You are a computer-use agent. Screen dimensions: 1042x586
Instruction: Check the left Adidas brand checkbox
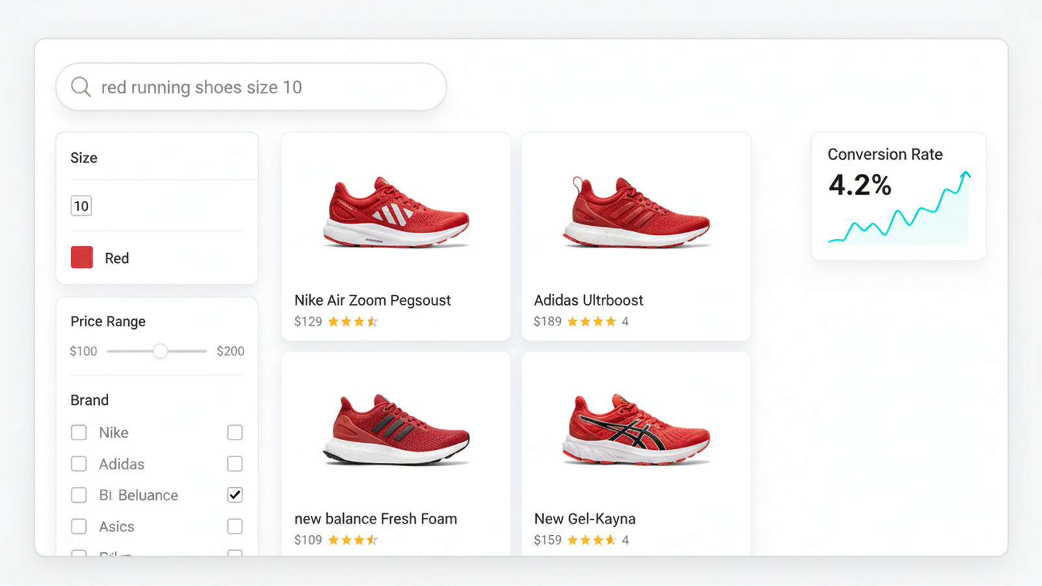[x=79, y=464]
